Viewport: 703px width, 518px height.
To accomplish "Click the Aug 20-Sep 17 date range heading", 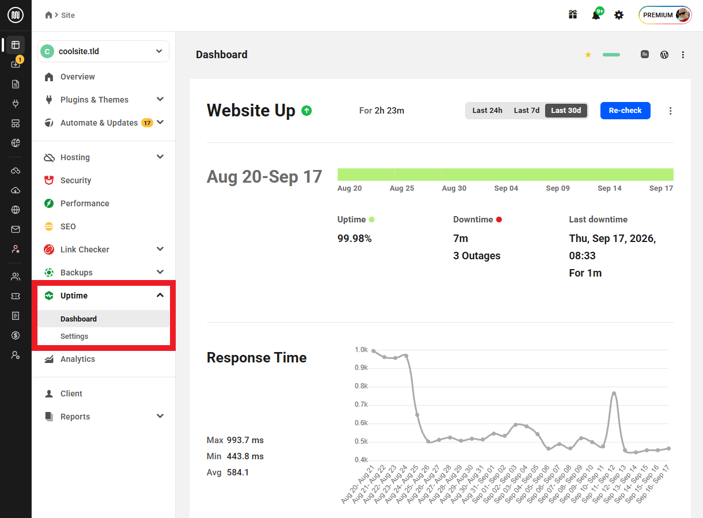I will pos(264,176).
